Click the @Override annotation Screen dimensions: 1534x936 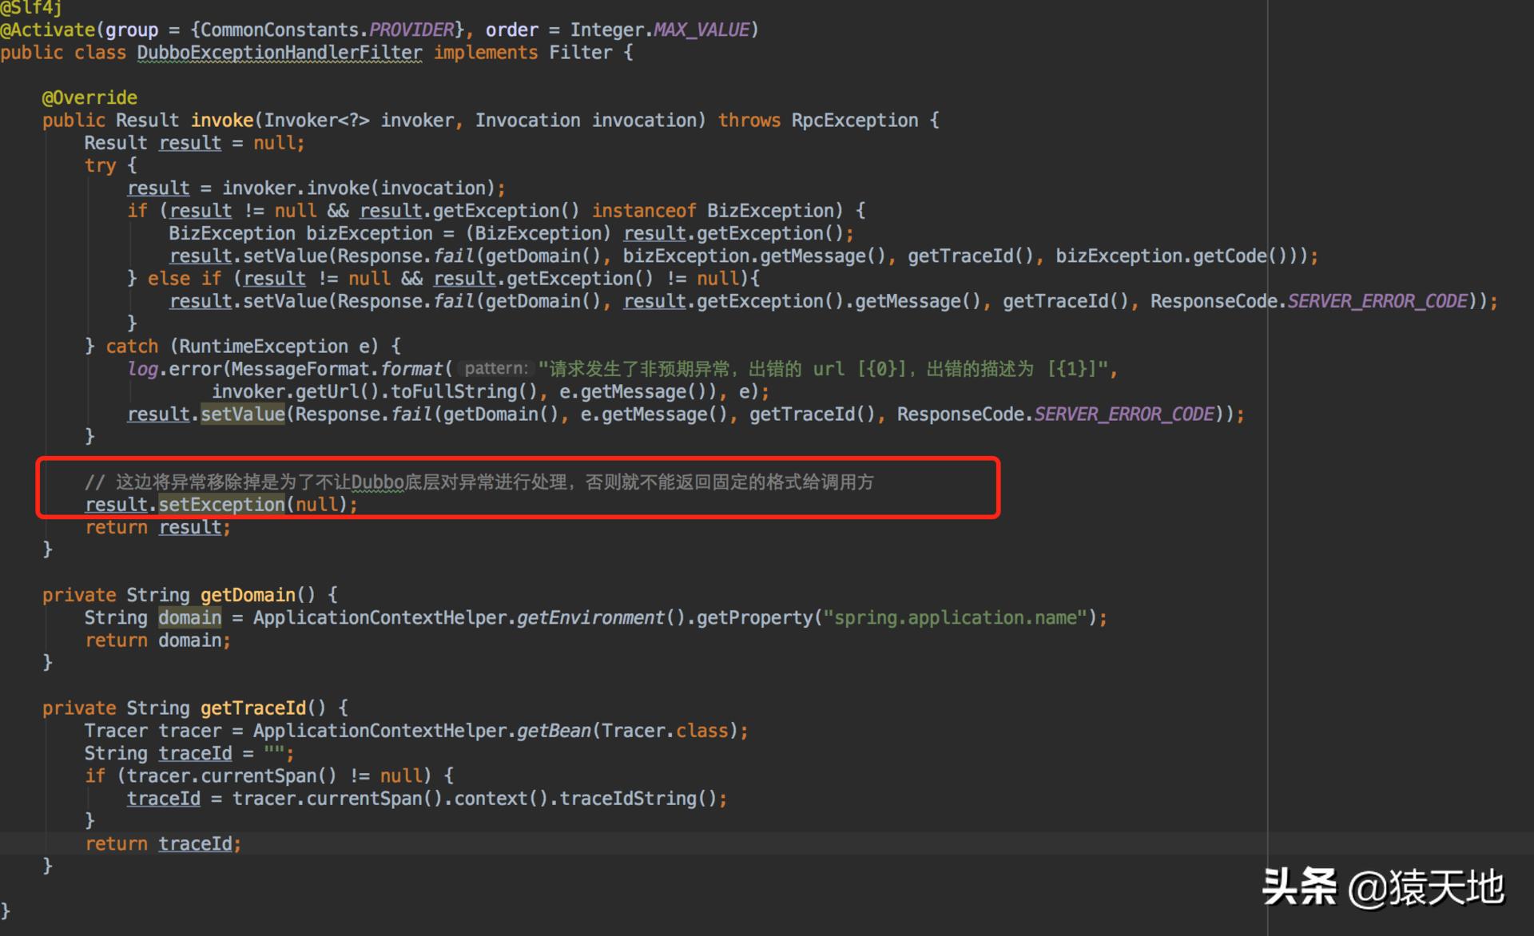pyautogui.click(x=89, y=97)
